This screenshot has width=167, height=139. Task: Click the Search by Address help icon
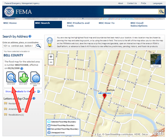pyautogui.click(x=30, y=36)
